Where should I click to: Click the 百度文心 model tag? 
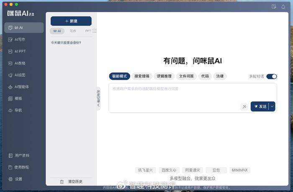tap(169, 170)
